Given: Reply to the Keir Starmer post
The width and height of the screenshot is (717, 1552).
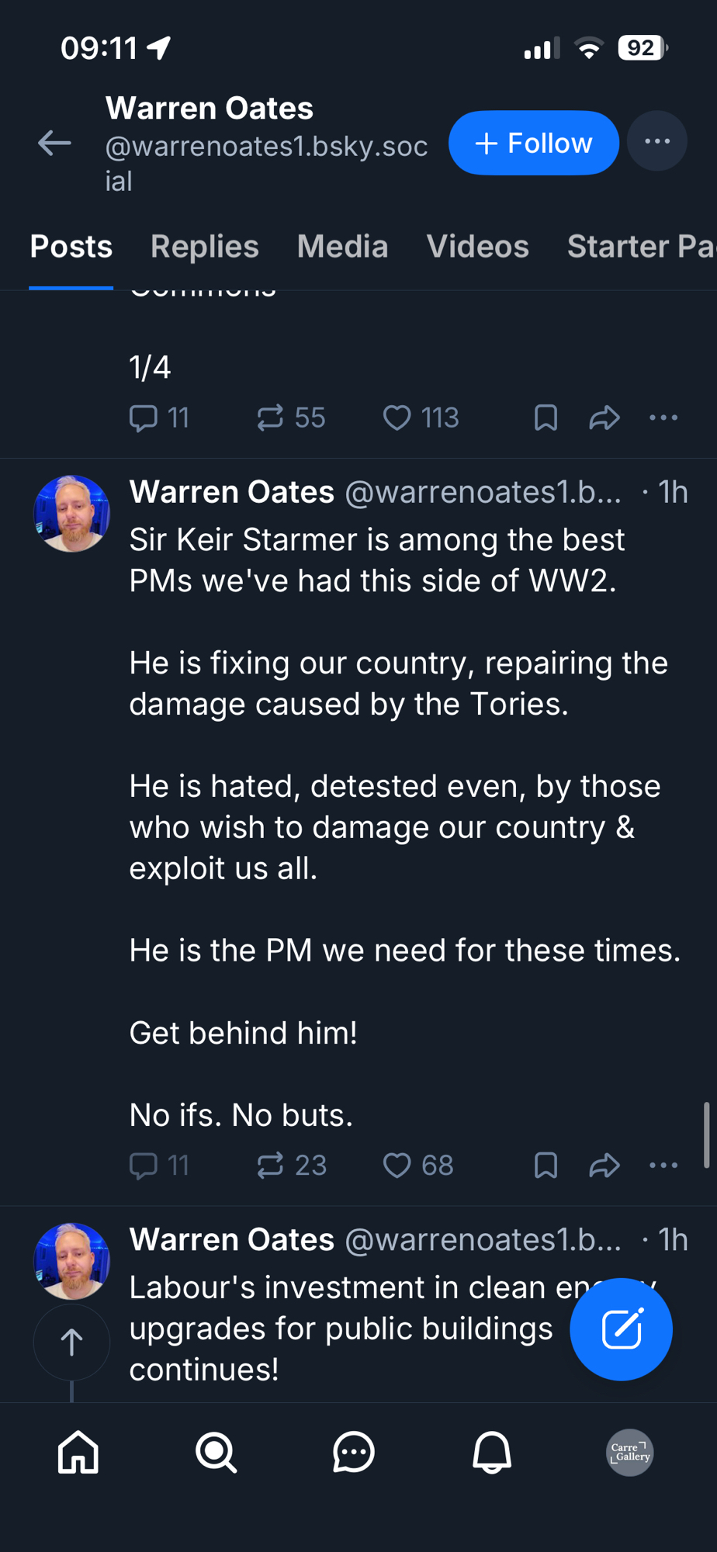Looking at the screenshot, I should pos(144,1166).
